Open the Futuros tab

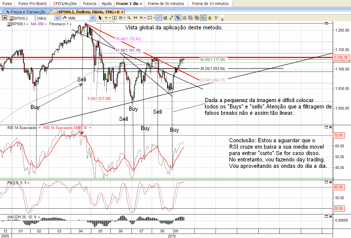point(89,3)
